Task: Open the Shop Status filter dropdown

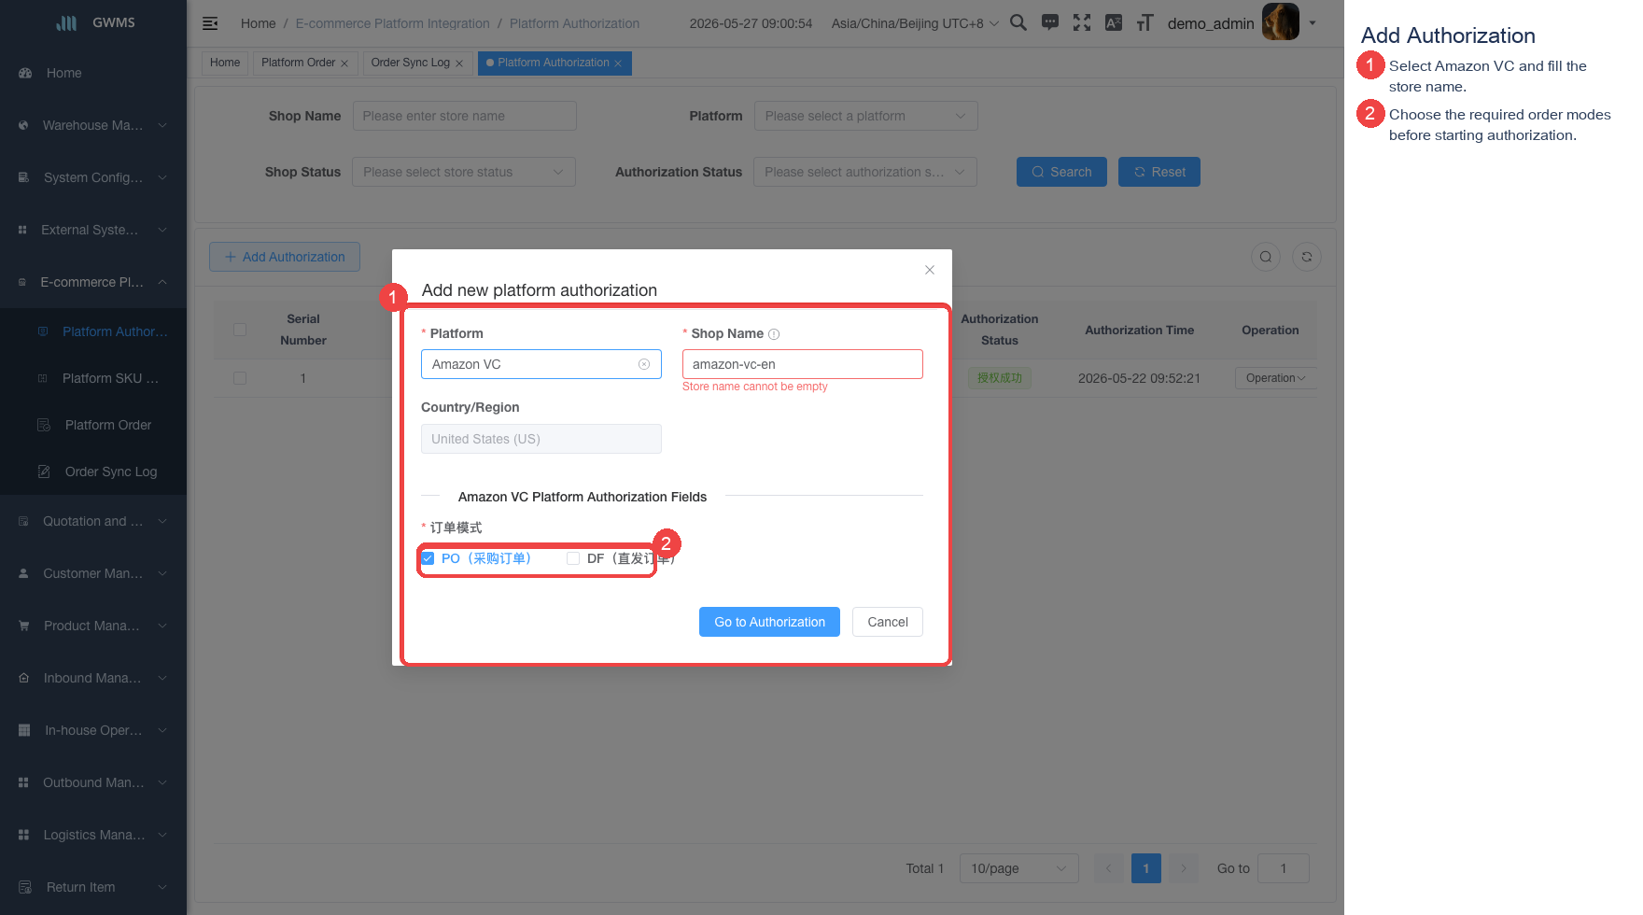Action: (464, 172)
